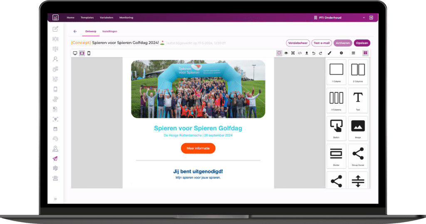Enter fullscreen with the expand arrows icon
426x224 pixels.
293,53
